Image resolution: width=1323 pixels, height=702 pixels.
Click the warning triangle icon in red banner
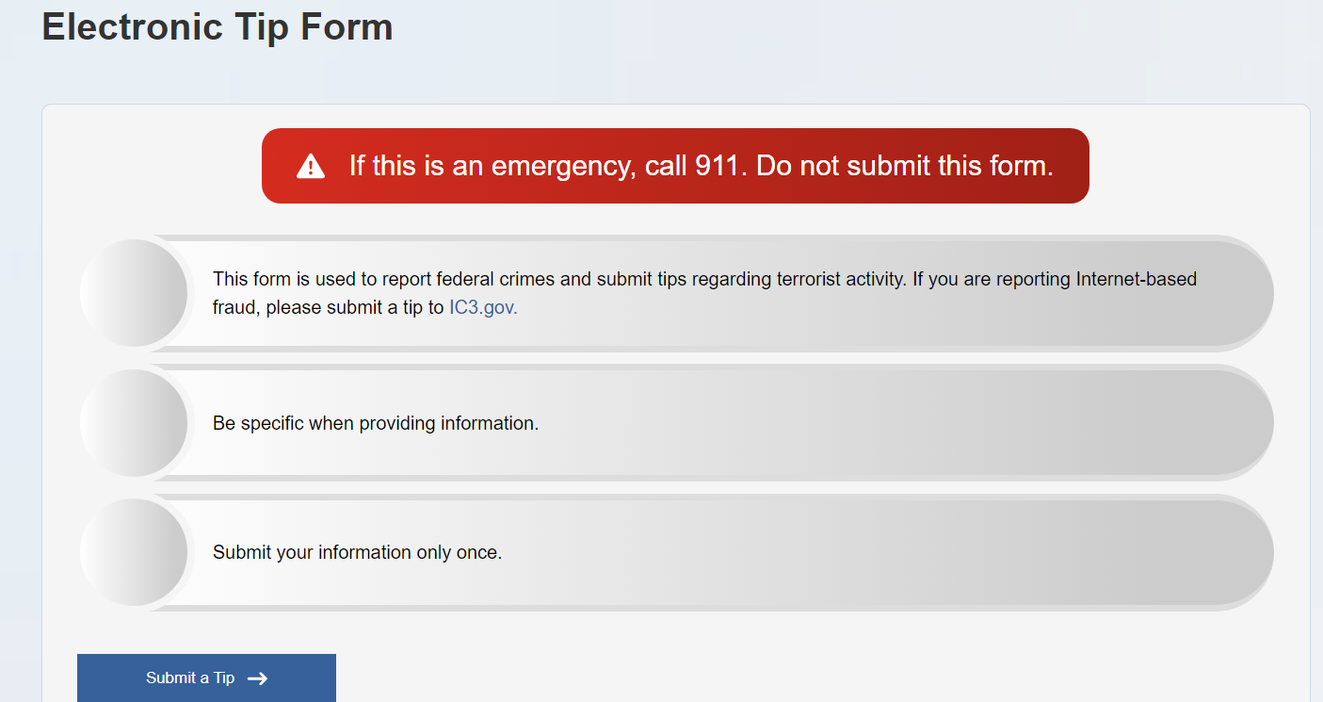click(311, 167)
